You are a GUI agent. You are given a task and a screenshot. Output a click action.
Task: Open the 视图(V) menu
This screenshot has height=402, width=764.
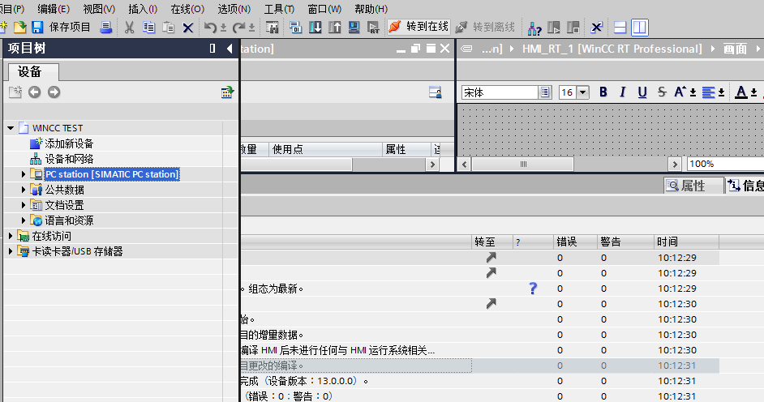(99, 9)
